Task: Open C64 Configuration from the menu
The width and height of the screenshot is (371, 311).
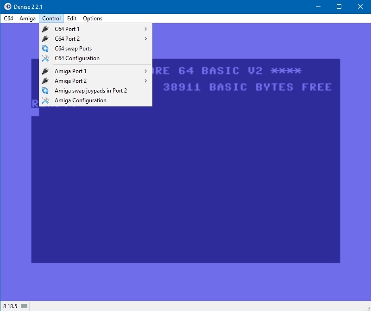Action: click(95, 58)
